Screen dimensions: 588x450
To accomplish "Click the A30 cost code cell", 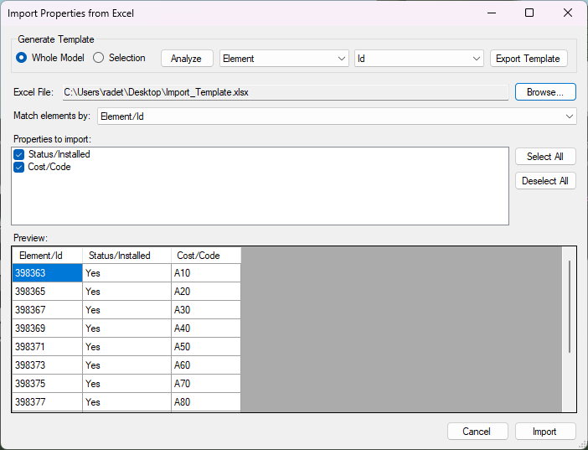I will pyautogui.click(x=206, y=309).
